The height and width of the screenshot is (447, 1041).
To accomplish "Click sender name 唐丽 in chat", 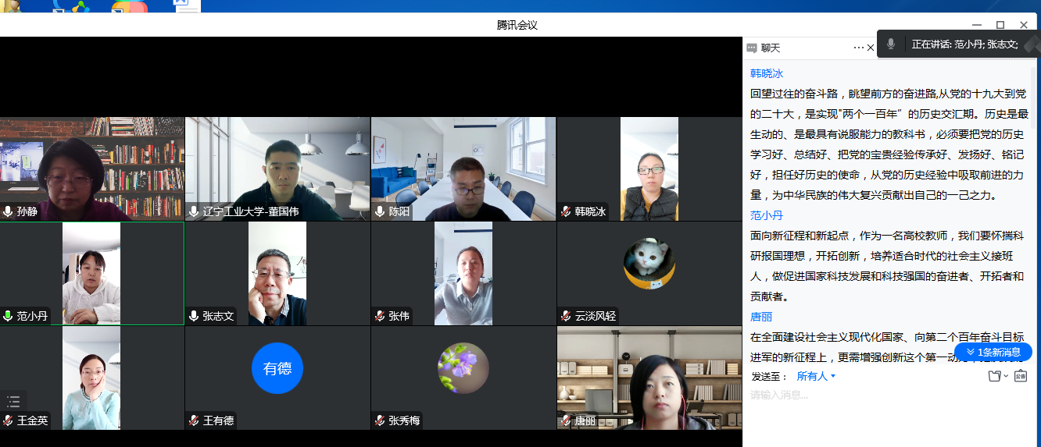I will (761, 317).
